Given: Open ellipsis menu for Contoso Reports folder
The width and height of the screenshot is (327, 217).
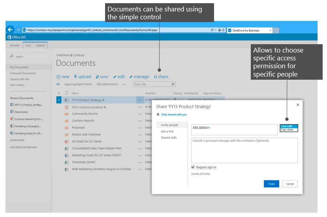Looking at the screenshot, I should pos(140,121).
